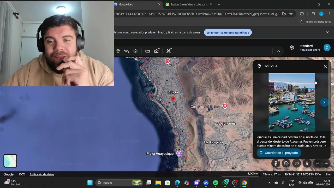Dismiss the default browser banner
The height and width of the screenshot is (188, 334).
click(x=327, y=32)
